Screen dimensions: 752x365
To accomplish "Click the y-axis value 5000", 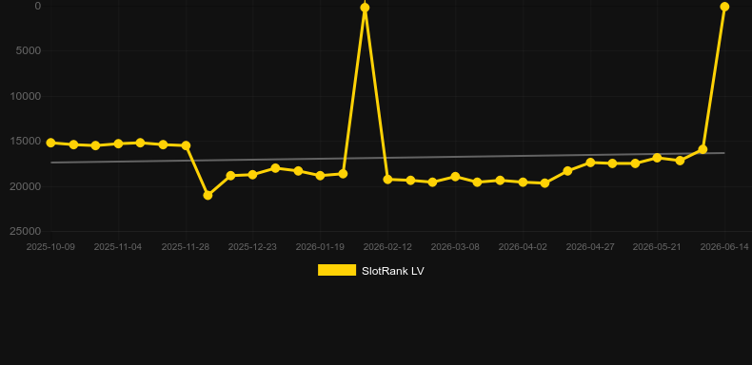I will point(29,50).
